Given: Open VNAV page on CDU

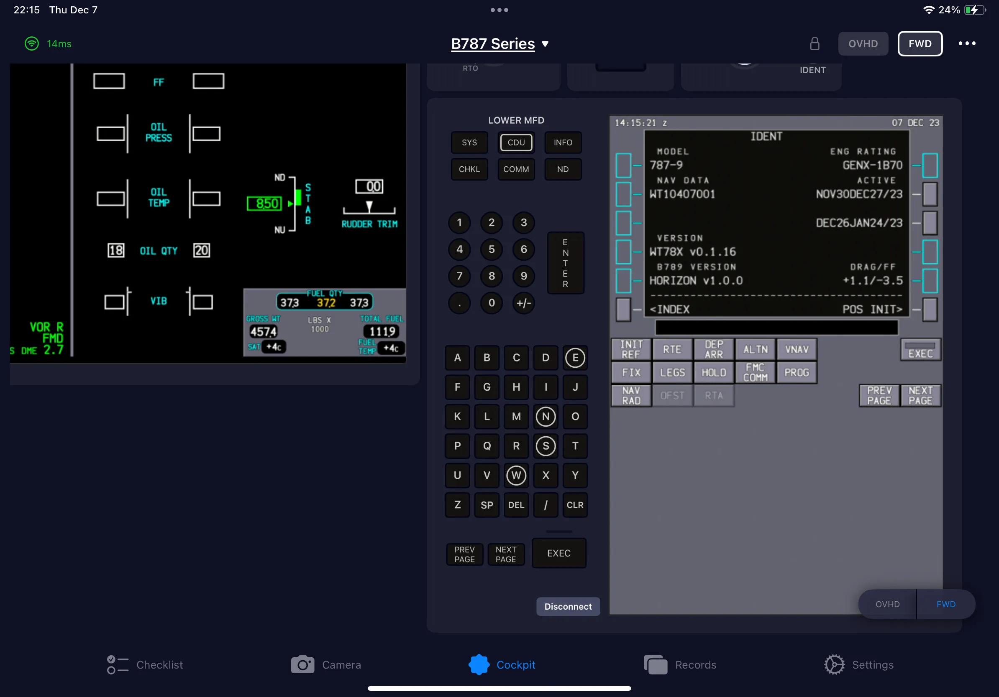Looking at the screenshot, I should (796, 349).
